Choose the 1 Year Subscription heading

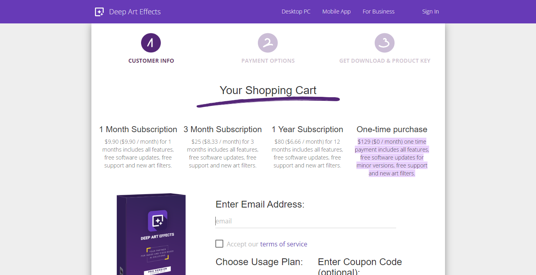(308, 129)
